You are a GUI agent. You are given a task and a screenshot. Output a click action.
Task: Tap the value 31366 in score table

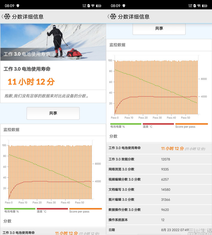point(166,200)
